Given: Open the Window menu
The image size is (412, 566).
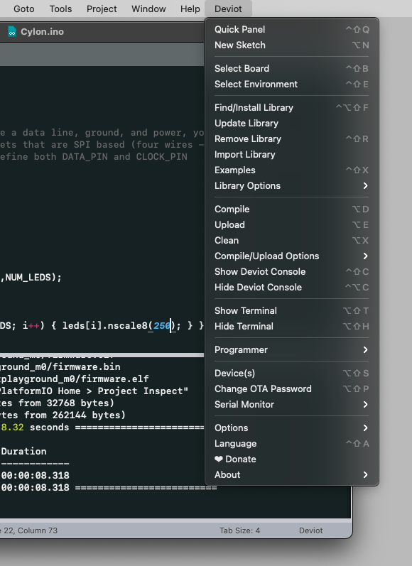Looking at the screenshot, I should [148, 9].
